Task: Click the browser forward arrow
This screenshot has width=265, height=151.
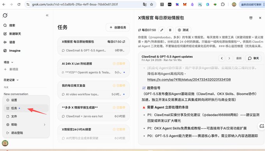Action: pos(11,4)
